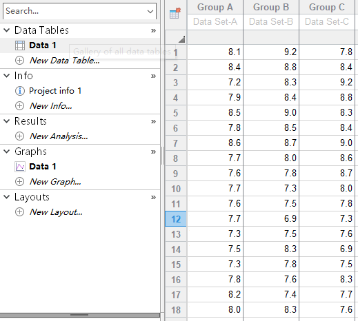Click Group C cell in row 3
The image size is (358, 321).
point(327,83)
